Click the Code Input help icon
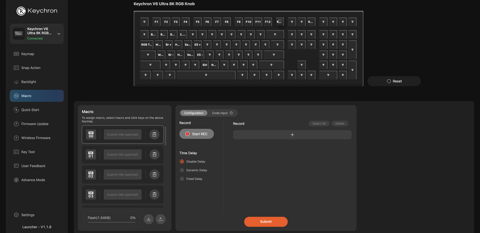The image size is (480, 233). (x=231, y=113)
